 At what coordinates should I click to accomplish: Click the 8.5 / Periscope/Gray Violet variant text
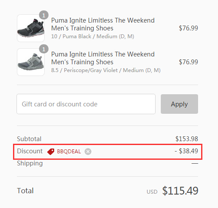click(106, 70)
